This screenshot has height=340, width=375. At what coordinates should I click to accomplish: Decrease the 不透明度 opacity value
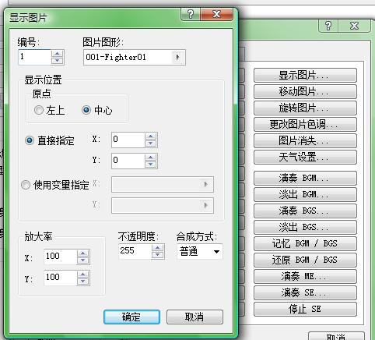[158, 255]
